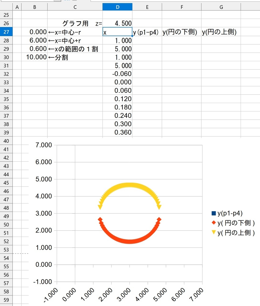Screen dimensions: 260x306
Task: Select row header 27
Action: pyautogui.click(x=6, y=32)
